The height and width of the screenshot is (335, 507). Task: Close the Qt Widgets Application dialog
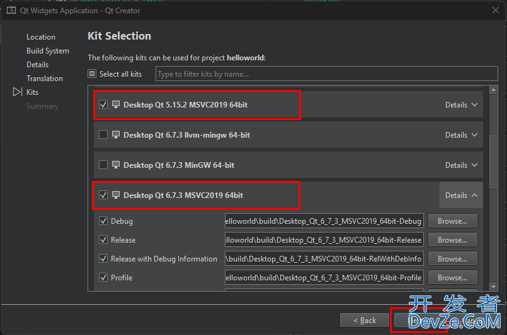click(x=496, y=10)
